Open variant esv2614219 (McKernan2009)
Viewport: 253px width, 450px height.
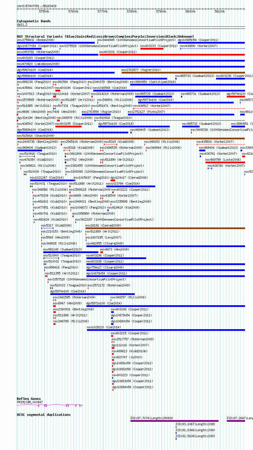point(113,94)
